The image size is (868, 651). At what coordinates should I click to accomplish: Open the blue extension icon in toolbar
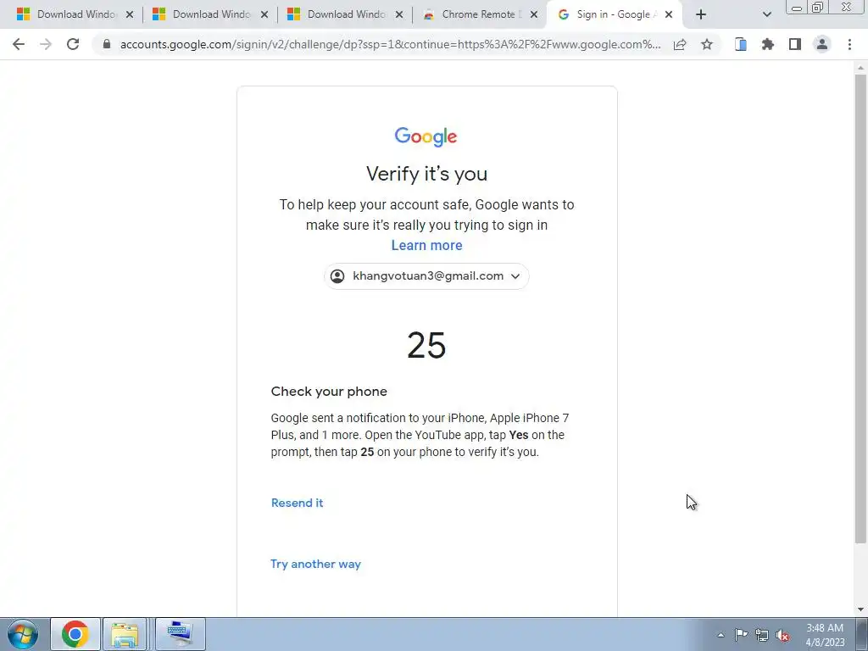pos(741,44)
